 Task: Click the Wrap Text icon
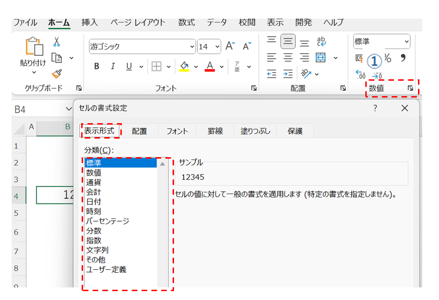point(321,42)
